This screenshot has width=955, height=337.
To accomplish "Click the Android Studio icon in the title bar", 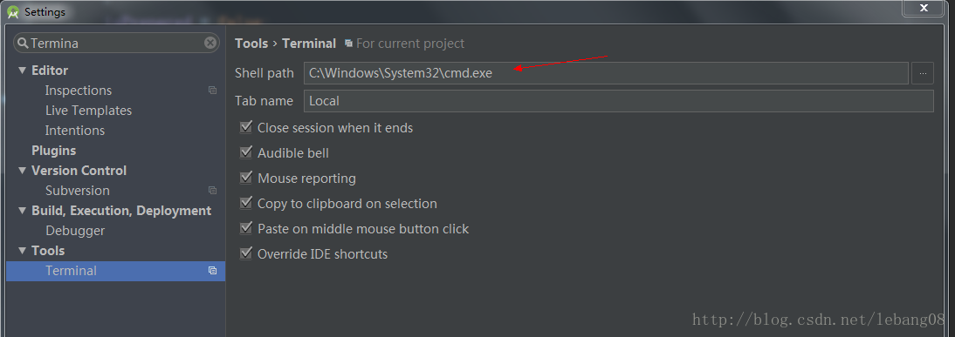I will (x=13, y=11).
